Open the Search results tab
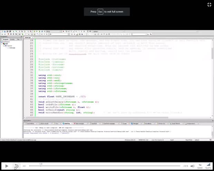 click(45, 123)
